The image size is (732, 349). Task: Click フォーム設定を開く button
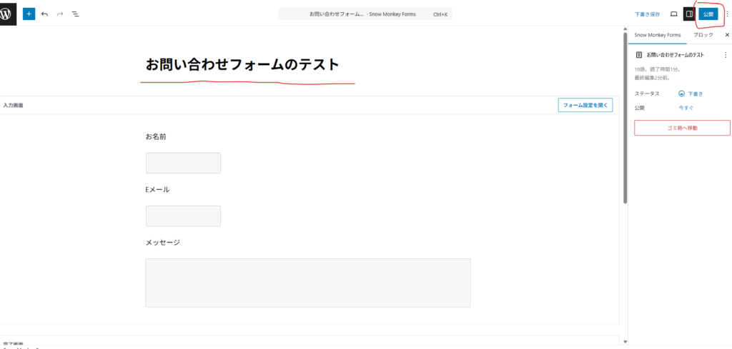point(585,106)
